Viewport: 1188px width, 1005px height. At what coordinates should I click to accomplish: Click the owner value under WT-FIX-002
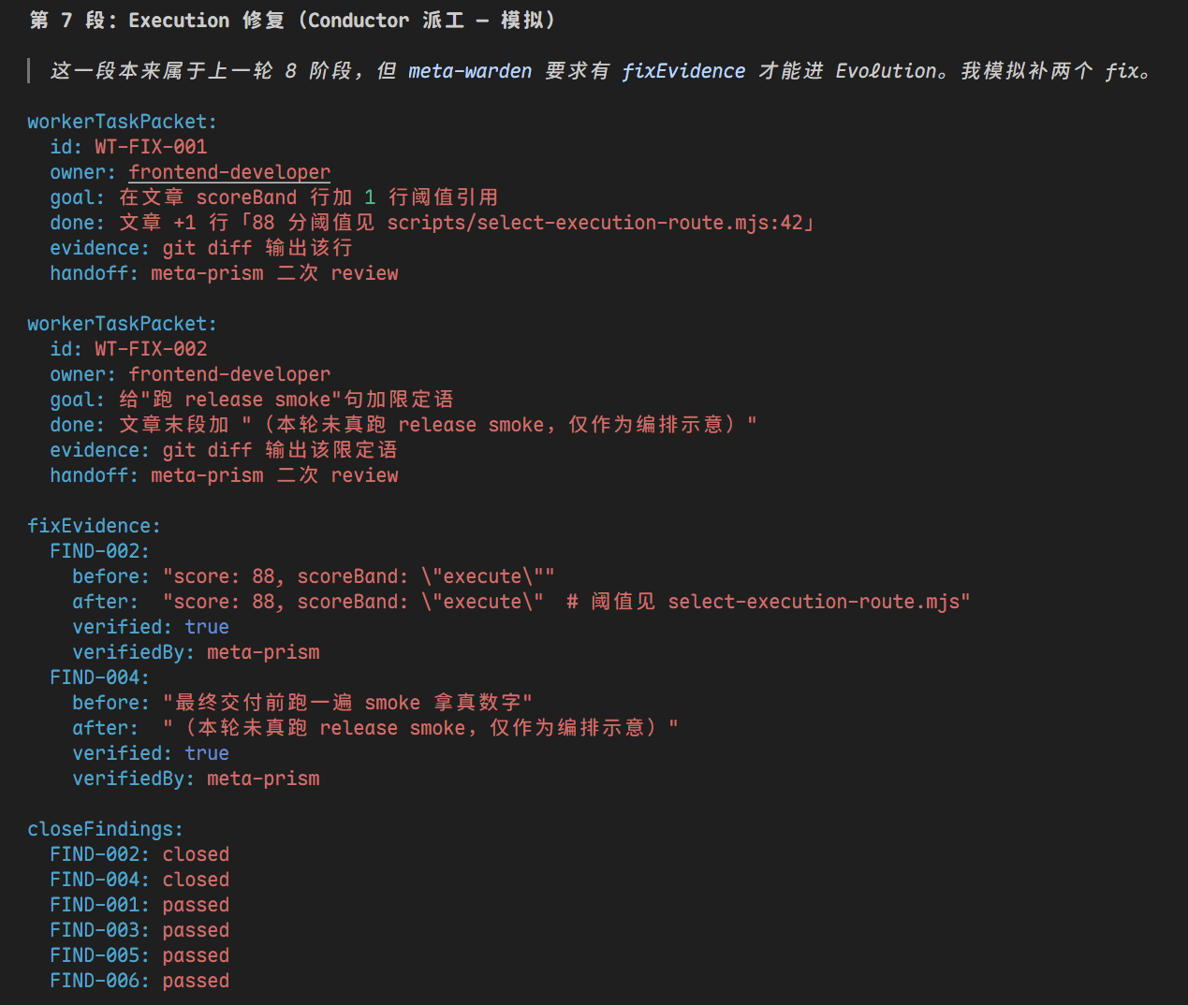229,374
